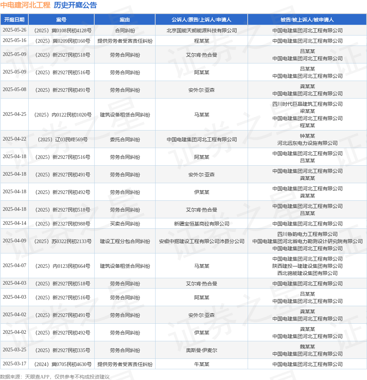
Task: Click cause 买卖合同纠纷
Action: pos(125,224)
